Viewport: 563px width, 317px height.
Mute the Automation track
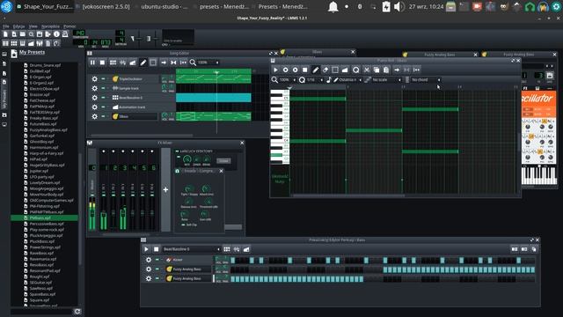tap(103, 107)
